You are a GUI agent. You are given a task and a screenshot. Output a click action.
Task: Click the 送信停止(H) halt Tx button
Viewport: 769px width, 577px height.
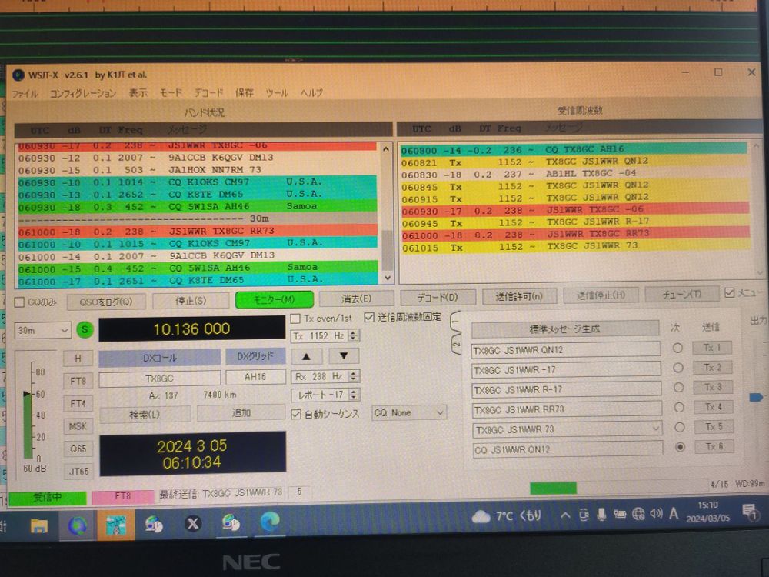pyautogui.click(x=601, y=295)
